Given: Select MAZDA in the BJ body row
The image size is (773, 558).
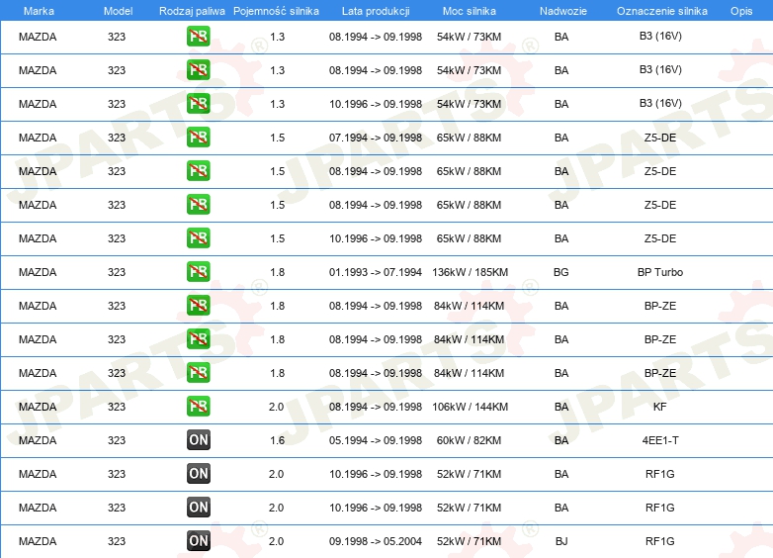Looking at the screenshot, I should [38, 541].
